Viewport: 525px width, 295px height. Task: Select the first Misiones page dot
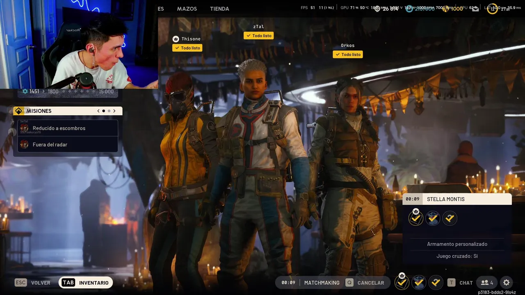104,111
